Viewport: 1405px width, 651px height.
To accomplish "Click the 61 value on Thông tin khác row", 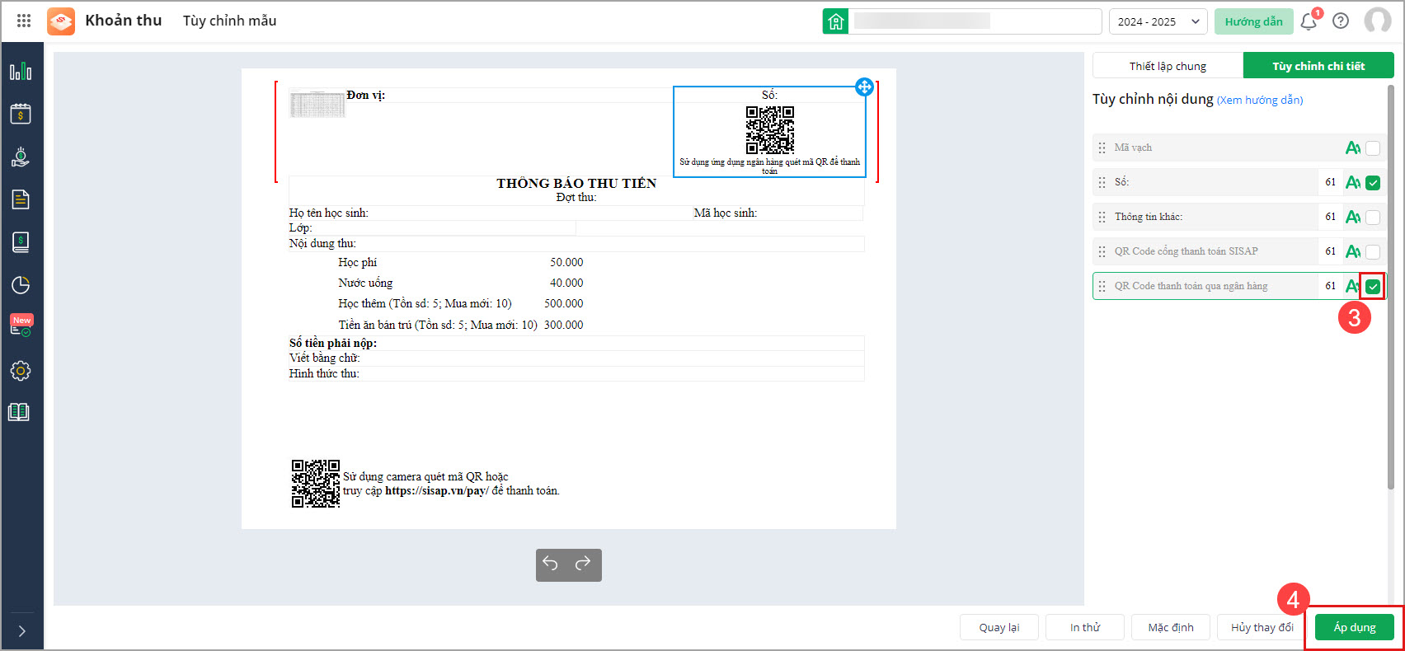I will click(x=1331, y=217).
